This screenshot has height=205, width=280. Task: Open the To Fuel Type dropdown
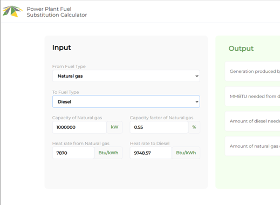tap(126, 101)
